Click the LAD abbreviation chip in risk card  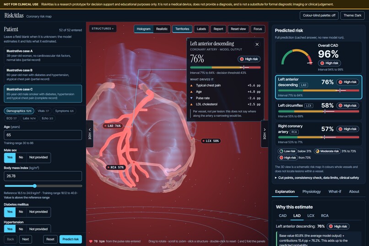point(304,85)
